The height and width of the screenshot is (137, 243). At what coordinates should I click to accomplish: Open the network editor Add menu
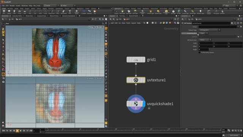(112, 23)
